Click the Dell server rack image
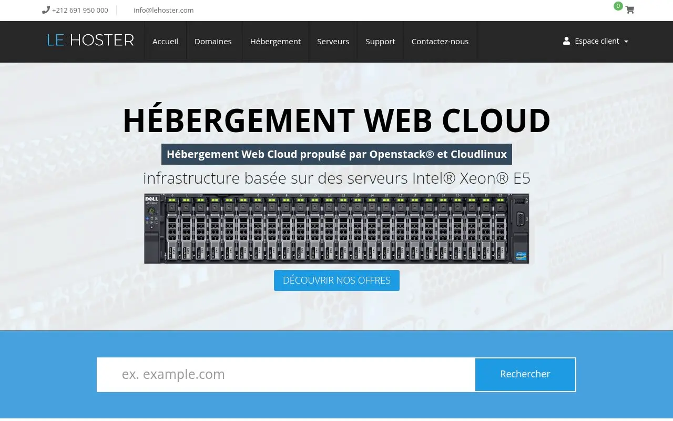 [336, 228]
